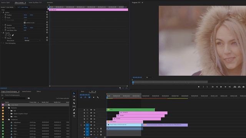Screen dimensions: 246x138
Task: Toggle the Uniform Scale checkbox
Action: pos(25,23)
